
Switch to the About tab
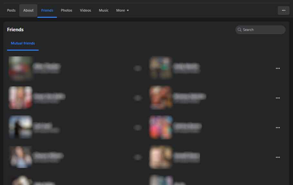tap(28, 11)
